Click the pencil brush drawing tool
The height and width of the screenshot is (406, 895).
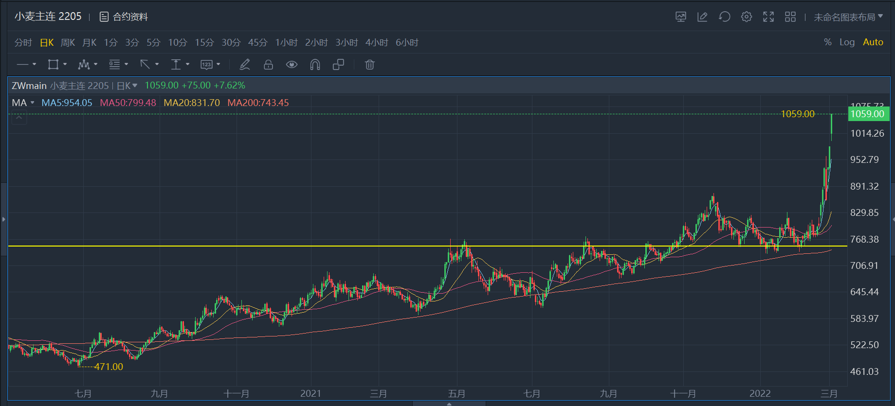point(245,65)
